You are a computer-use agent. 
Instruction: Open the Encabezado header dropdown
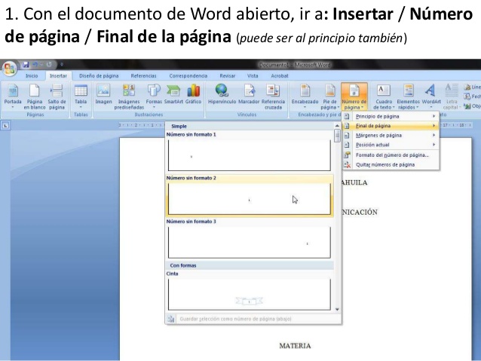(x=305, y=96)
